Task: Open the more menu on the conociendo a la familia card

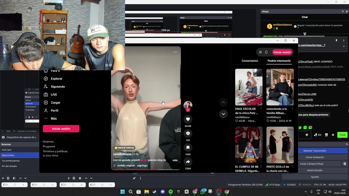Action: point(292,109)
